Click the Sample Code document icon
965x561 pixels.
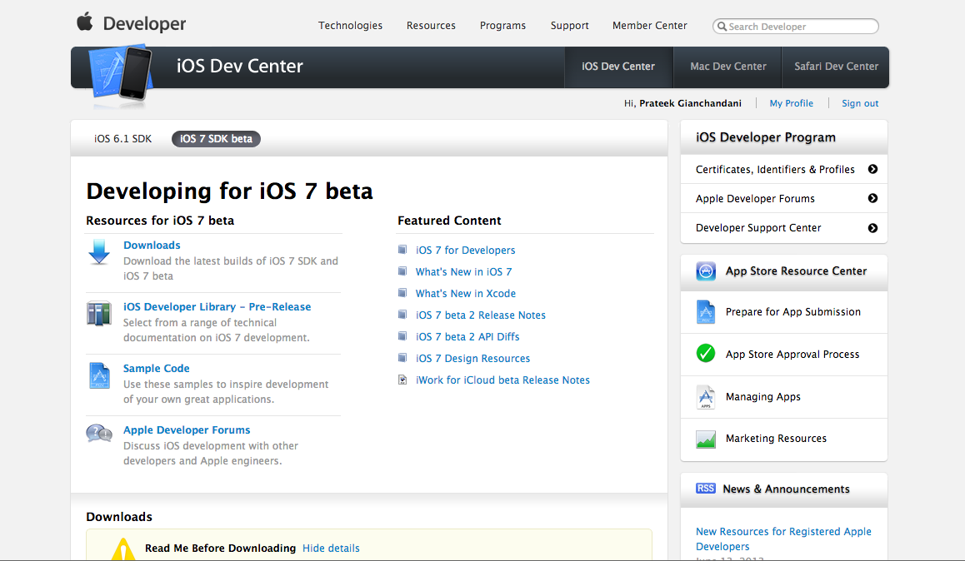coord(99,375)
